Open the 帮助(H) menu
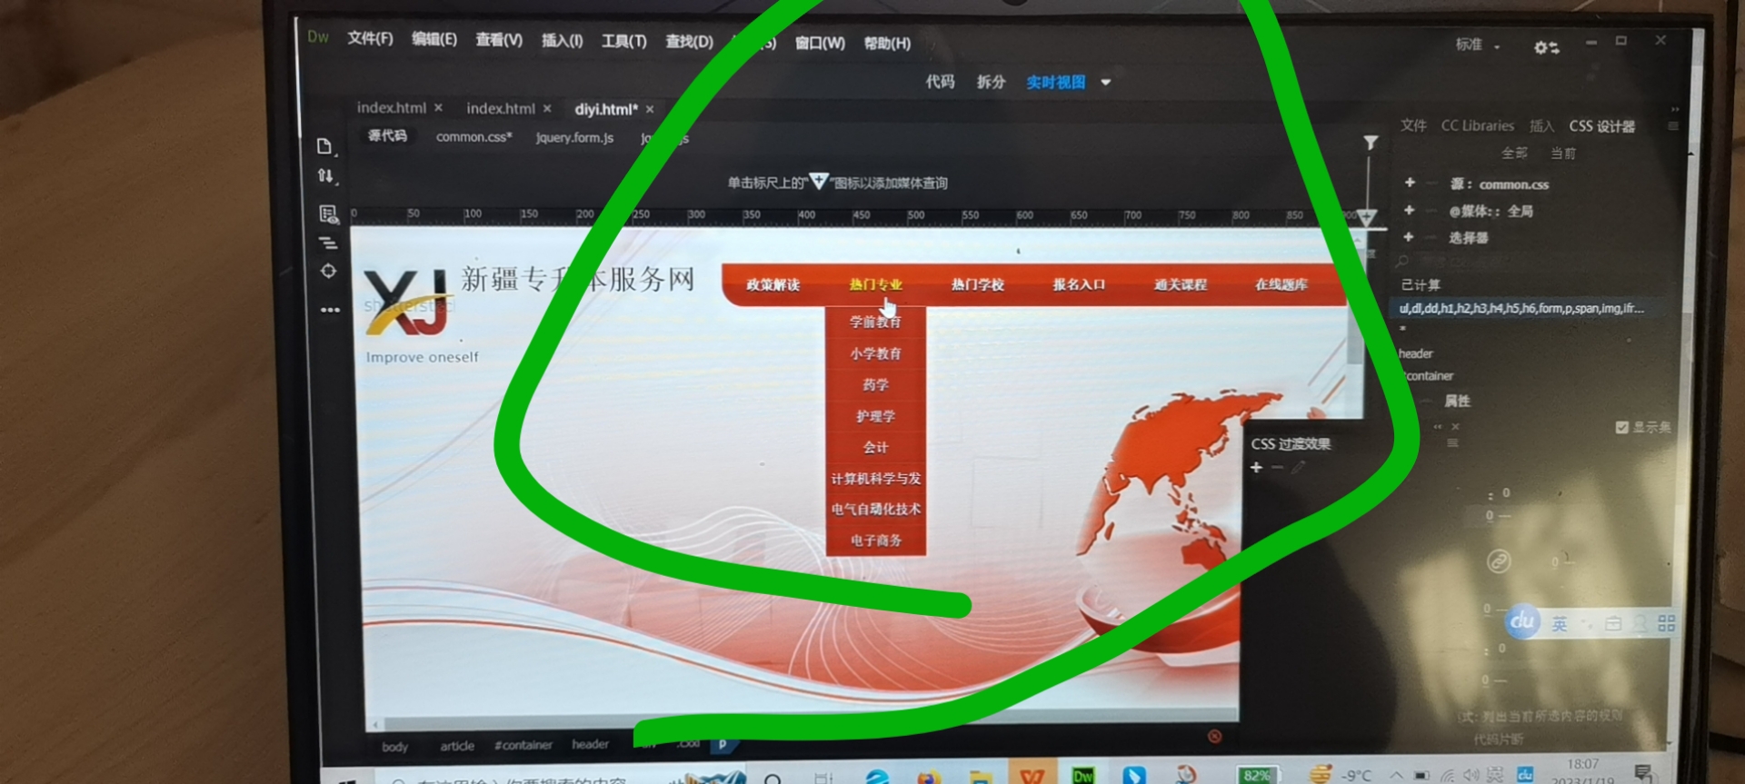The width and height of the screenshot is (1745, 784). [x=887, y=44]
